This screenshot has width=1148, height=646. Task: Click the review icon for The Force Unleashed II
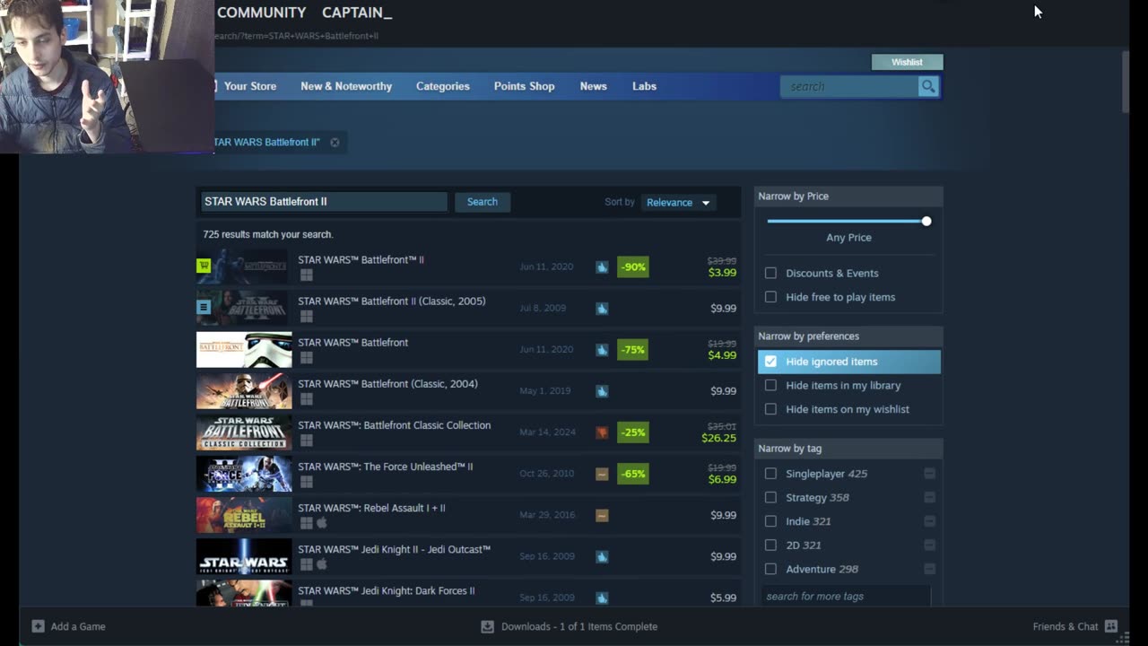click(602, 473)
